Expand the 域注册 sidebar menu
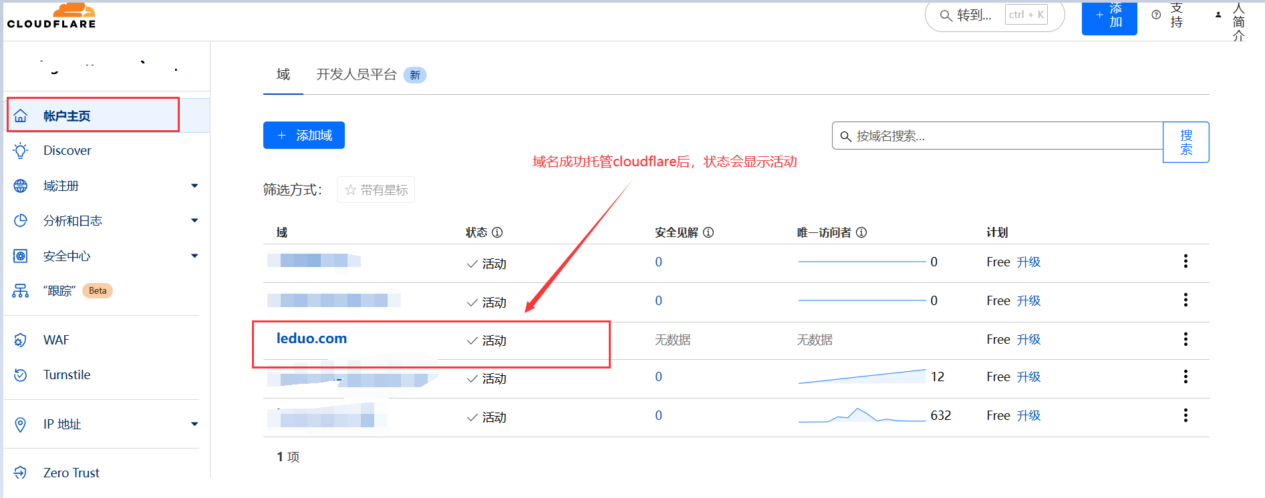This screenshot has width=1265, height=498. click(x=194, y=186)
